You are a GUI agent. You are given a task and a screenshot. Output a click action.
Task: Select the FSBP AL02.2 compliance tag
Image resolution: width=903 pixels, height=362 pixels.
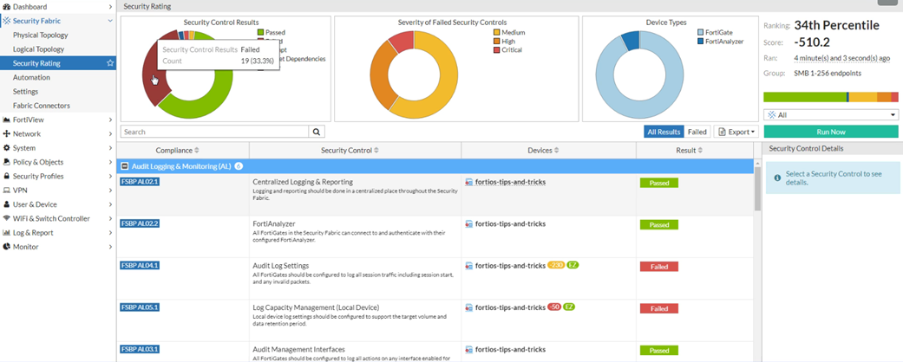pos(140,223)
